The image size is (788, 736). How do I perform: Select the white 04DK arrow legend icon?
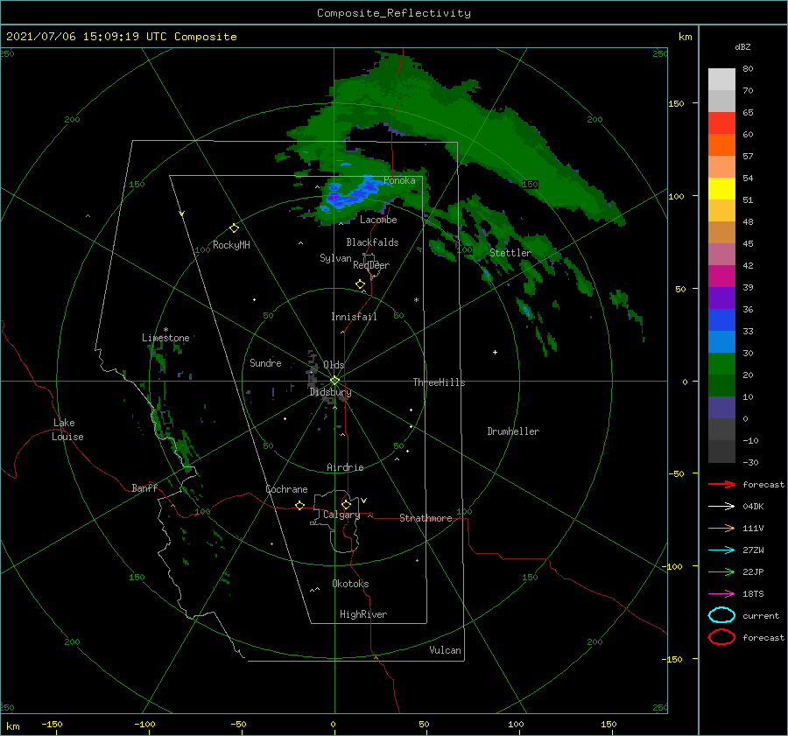[721, 507]
